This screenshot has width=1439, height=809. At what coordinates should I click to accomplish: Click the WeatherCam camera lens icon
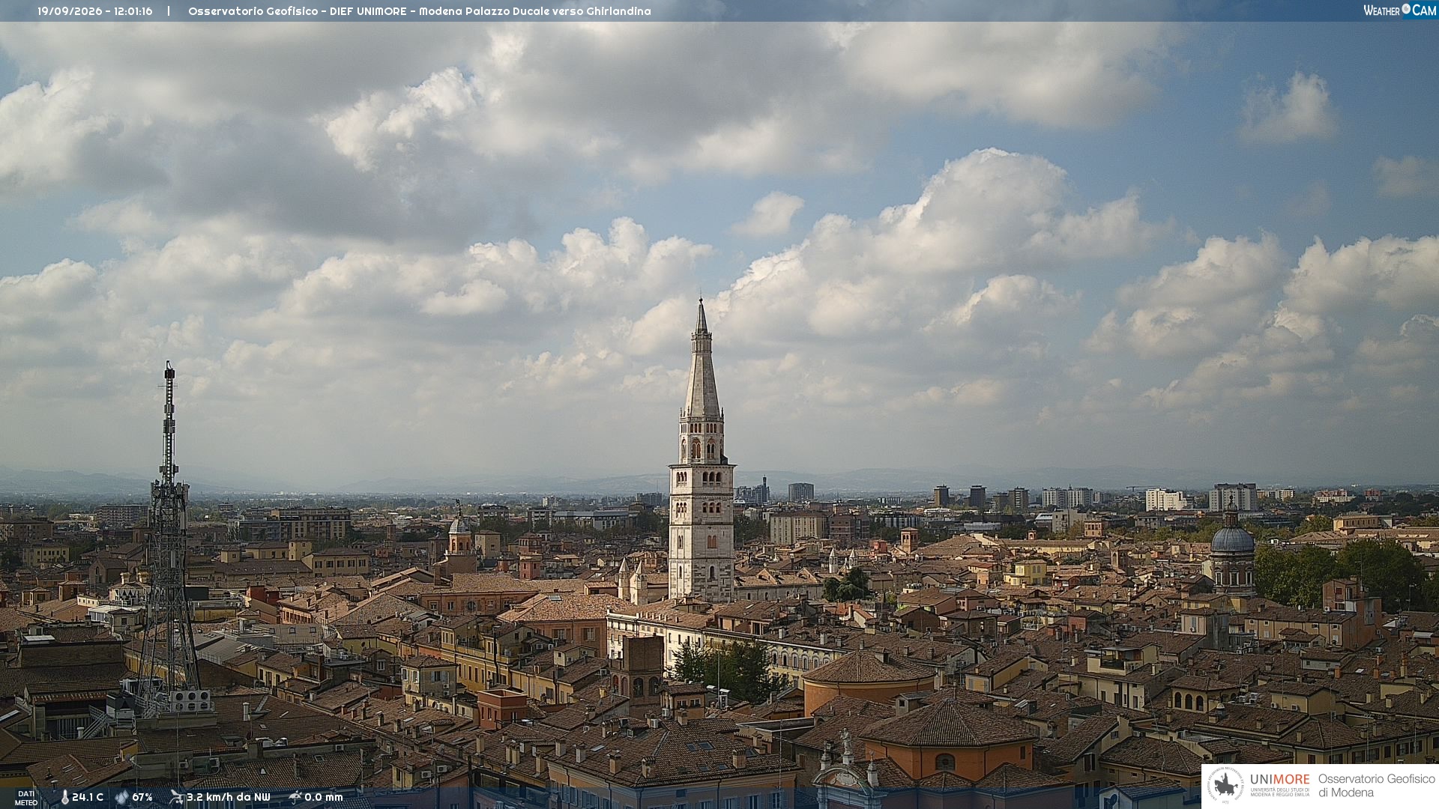point(1406,9)
